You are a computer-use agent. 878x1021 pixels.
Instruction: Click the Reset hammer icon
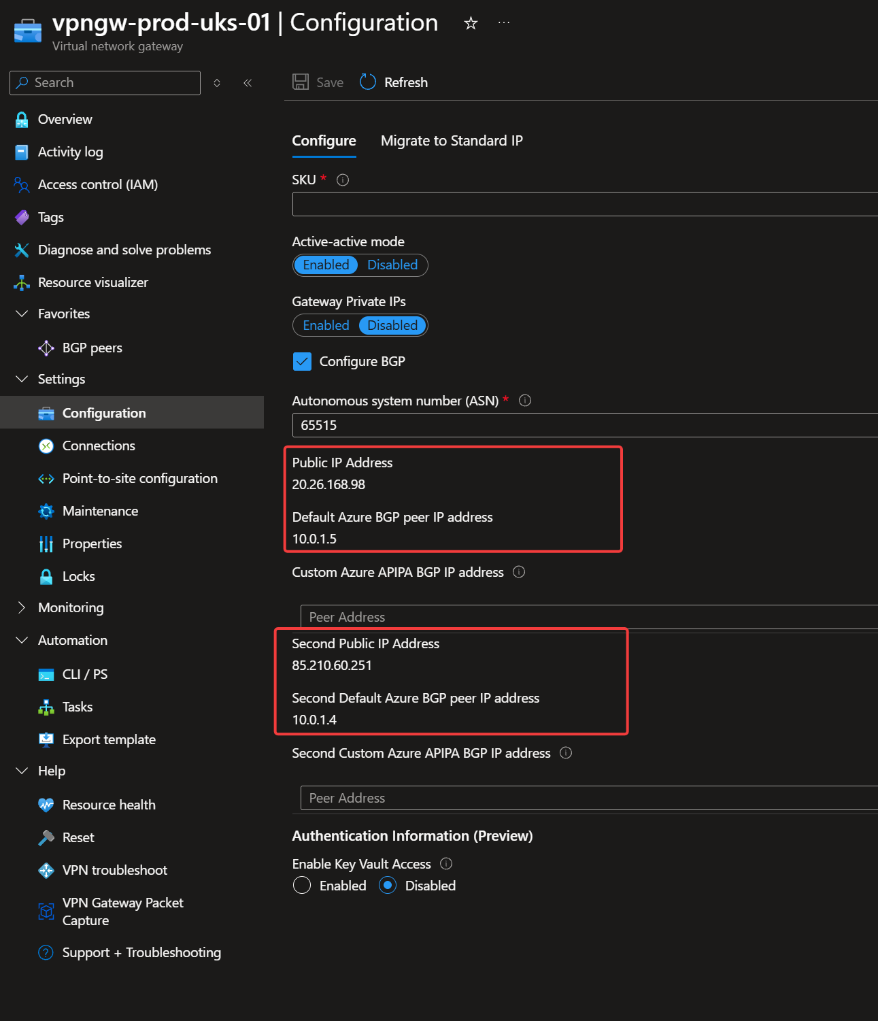(46, 838)
